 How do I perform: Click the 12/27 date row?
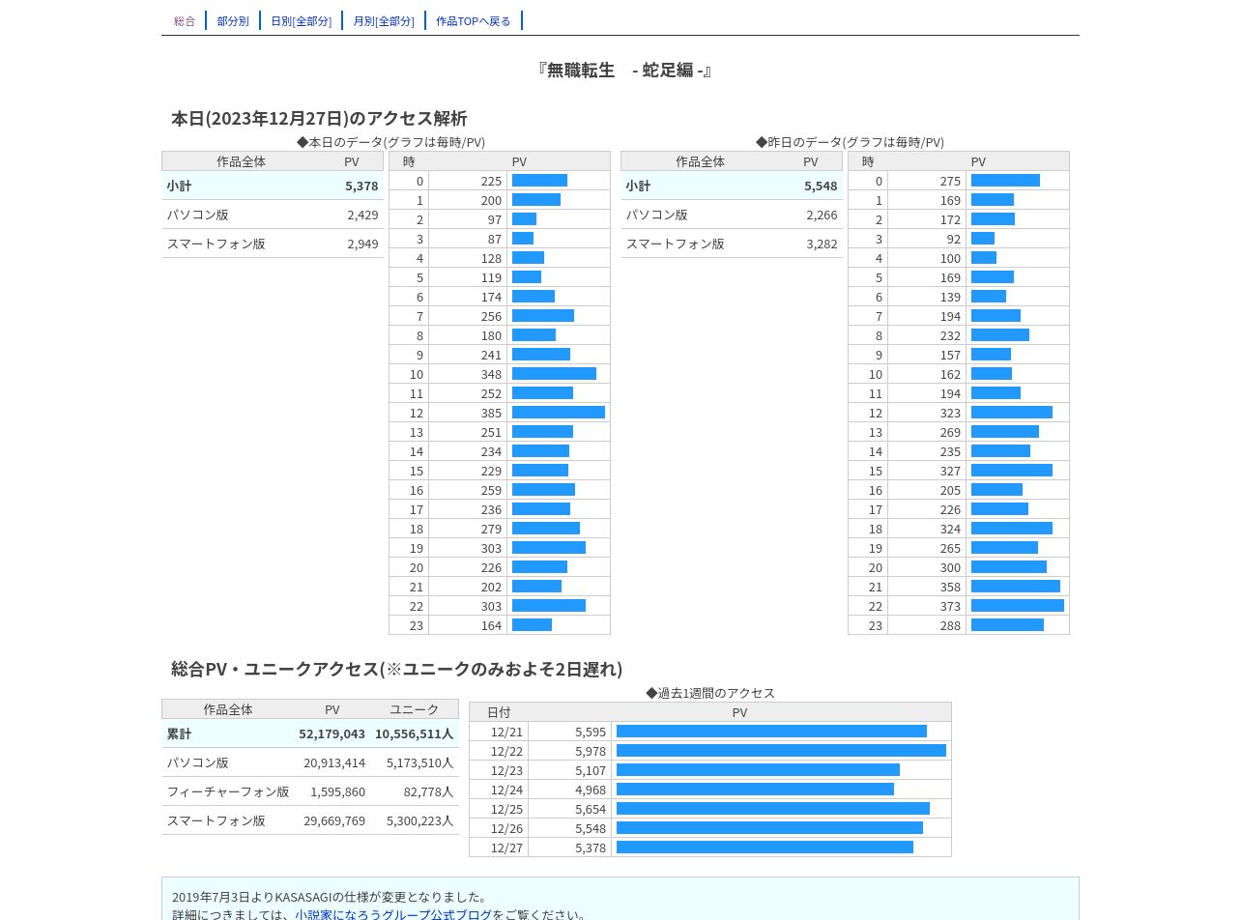point(710,848)
